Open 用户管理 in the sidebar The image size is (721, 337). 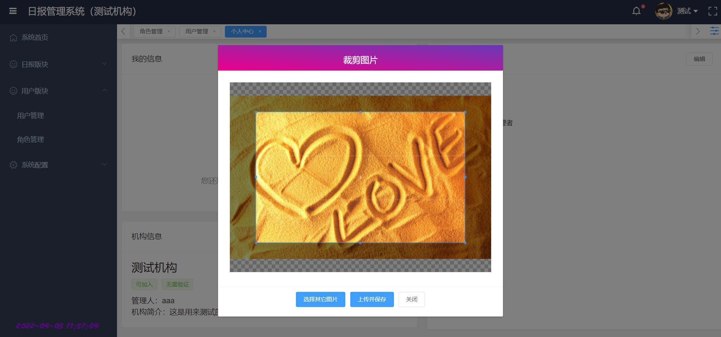(30, 115)
